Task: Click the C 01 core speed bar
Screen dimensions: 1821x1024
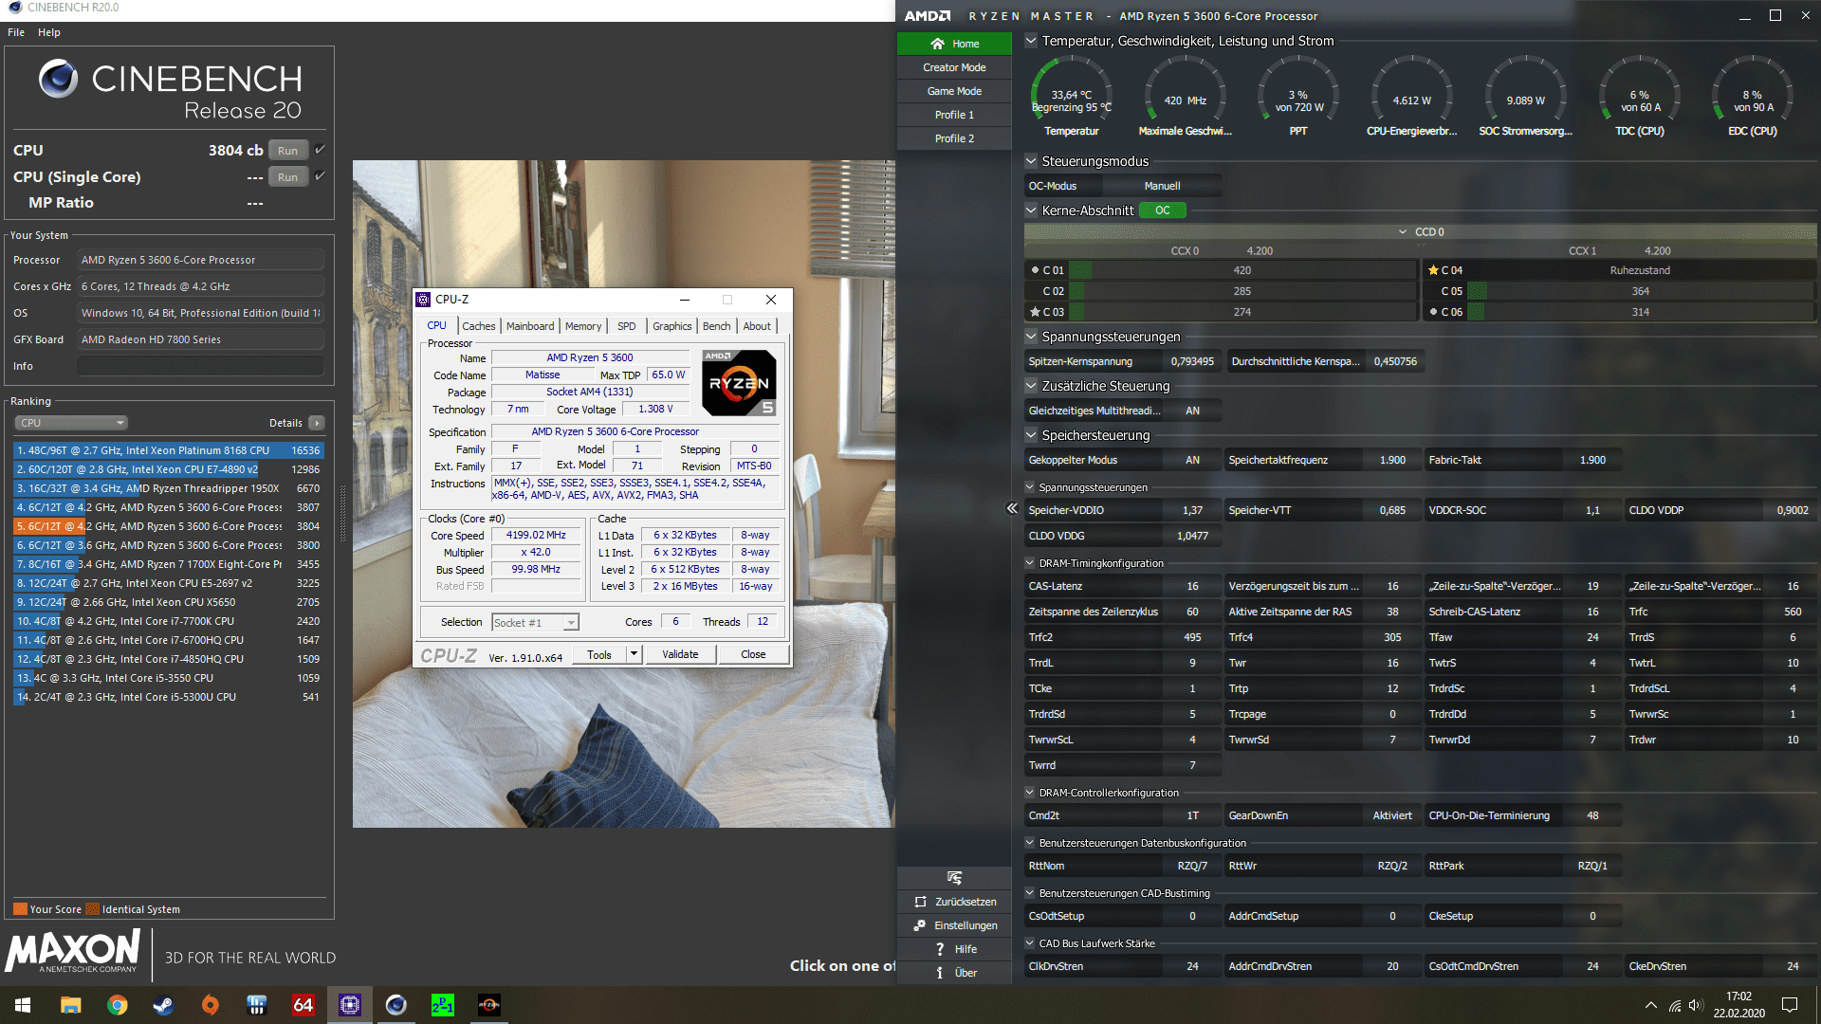Action: tap(1242, 270)
